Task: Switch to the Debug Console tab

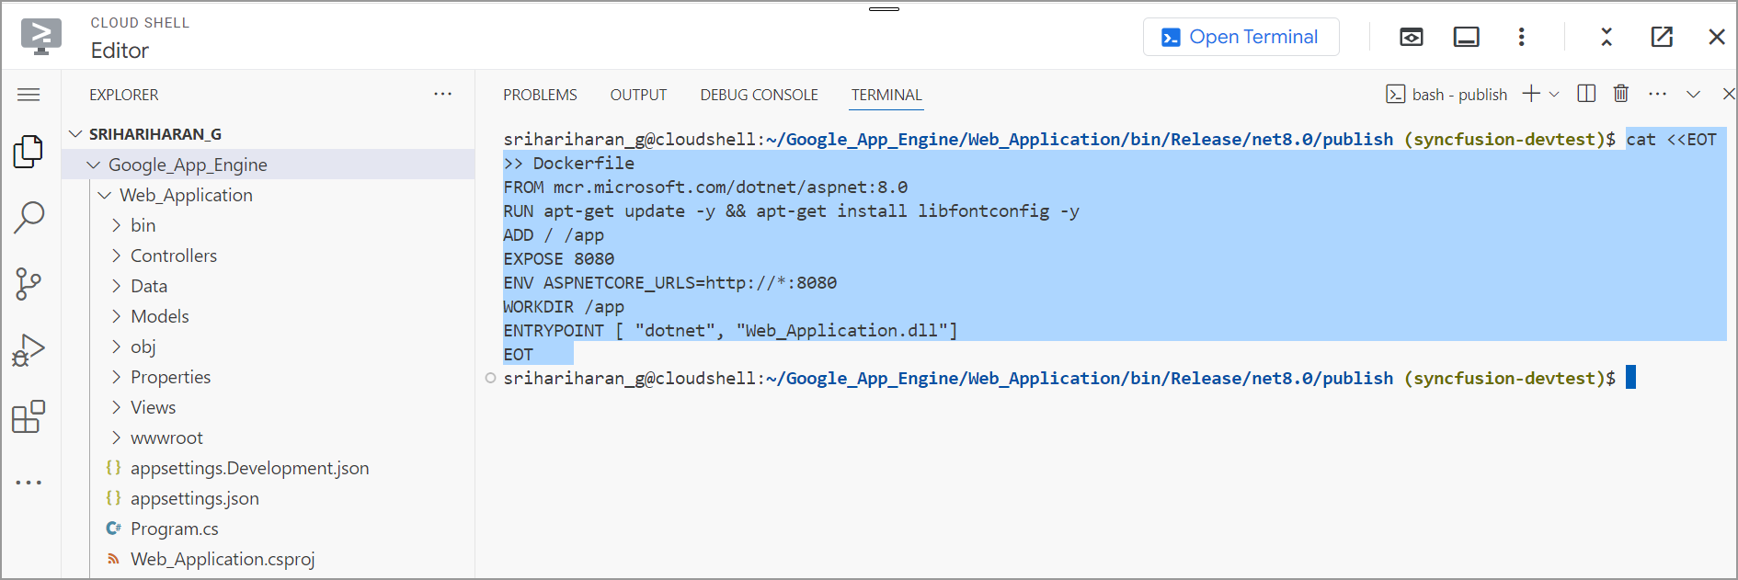Action: 759,95
